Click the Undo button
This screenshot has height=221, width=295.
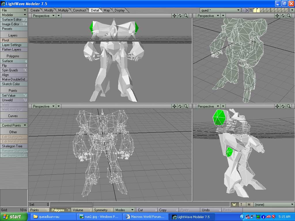[x=210, y=210]
